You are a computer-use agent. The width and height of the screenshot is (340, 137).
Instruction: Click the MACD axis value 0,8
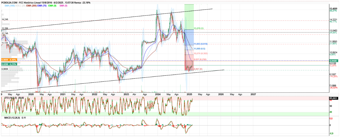331,118
